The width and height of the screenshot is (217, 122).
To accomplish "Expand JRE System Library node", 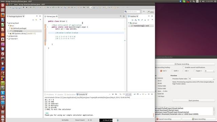I will click(x=8, y=34).
